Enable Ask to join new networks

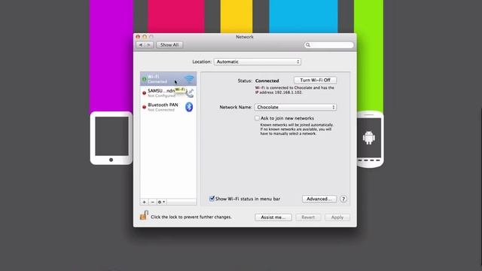pyautogui.click(x=257, y=118)
